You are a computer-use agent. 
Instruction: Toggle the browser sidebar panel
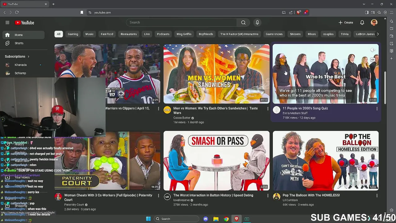coord(367,12)
